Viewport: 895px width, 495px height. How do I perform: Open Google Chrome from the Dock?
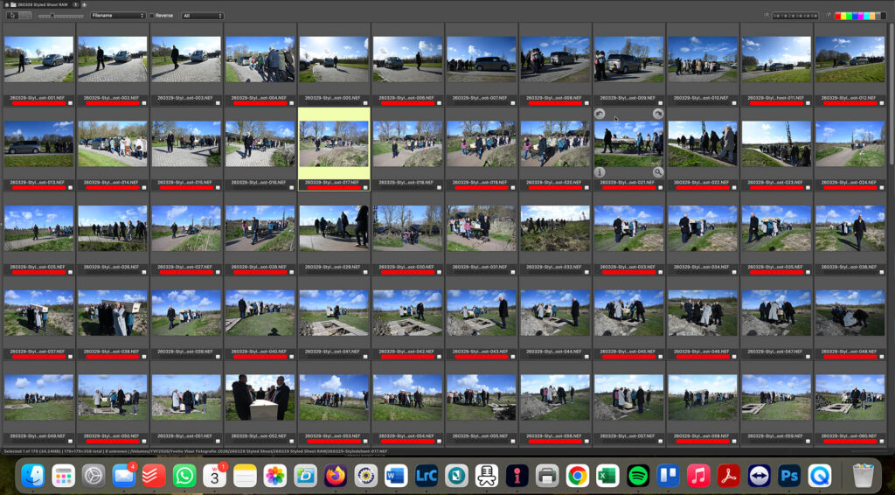(578, 475)
